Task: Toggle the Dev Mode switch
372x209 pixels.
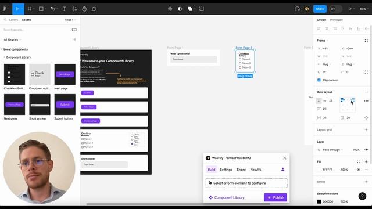Action: tap(335, 9)
